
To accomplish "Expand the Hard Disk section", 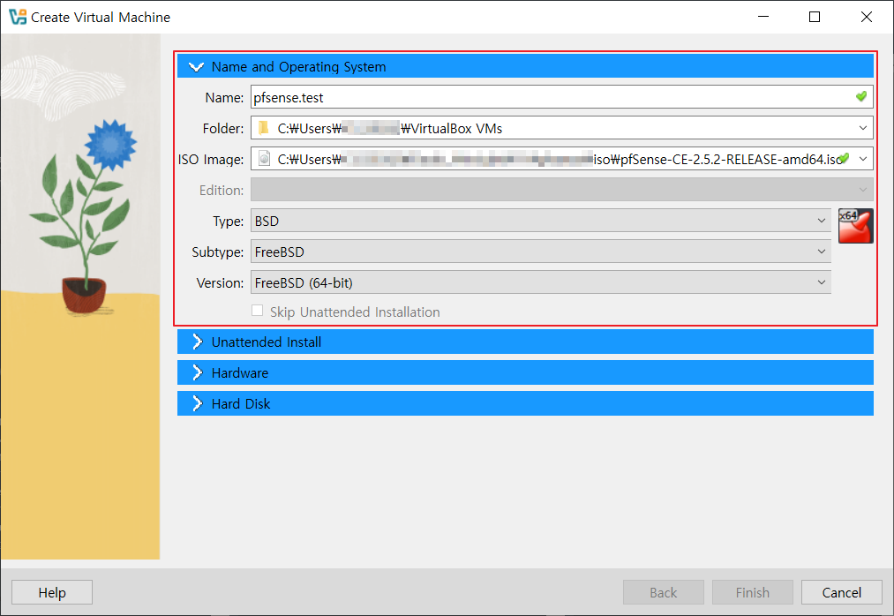I will pyautogui.click(x=525, y=403).
